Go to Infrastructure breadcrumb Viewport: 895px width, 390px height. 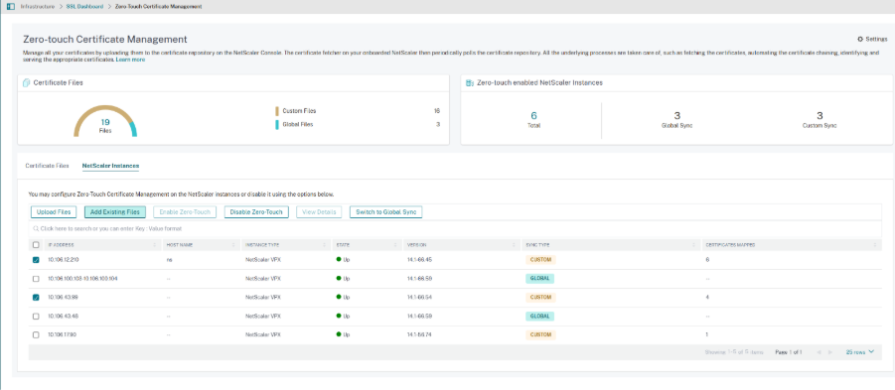38,6
